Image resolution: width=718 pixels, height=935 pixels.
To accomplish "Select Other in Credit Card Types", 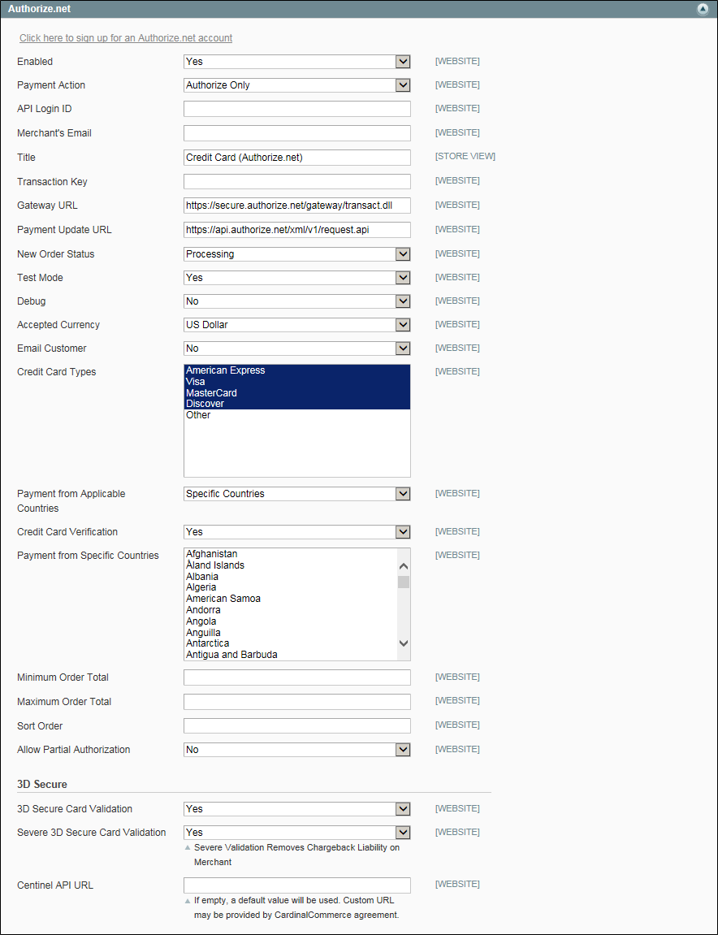I will 297,415.
